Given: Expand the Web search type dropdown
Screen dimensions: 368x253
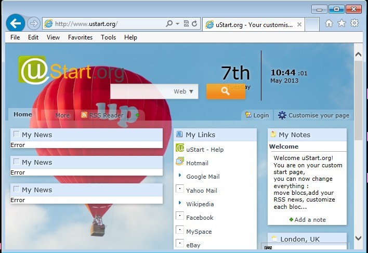Looking at the screenshot, I should coord(183,91).
